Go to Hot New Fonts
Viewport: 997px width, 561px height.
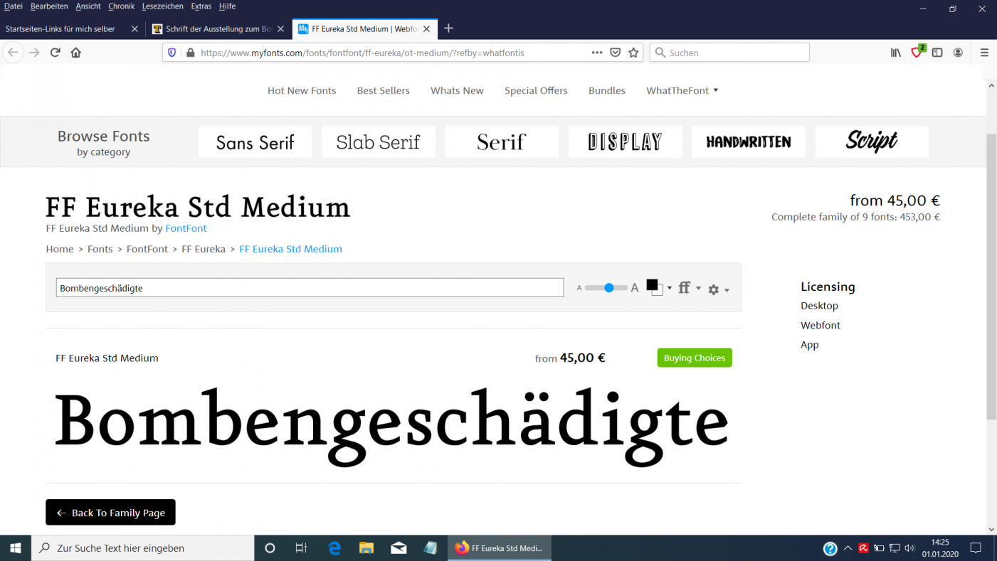pos(302,90)
